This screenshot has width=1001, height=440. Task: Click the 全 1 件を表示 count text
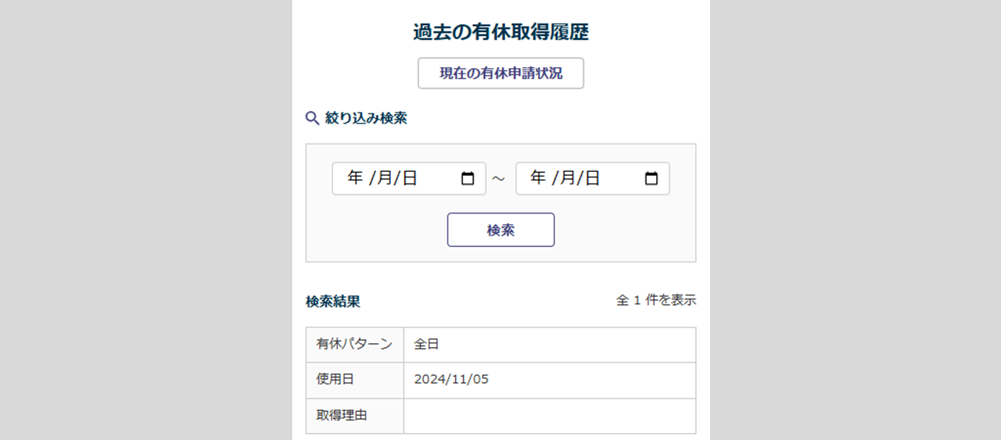pyautogui.click(x=655, y=300)
